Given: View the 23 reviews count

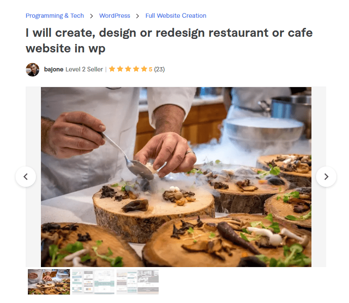Looking at the screenshot, I should (x=160, y=69).
